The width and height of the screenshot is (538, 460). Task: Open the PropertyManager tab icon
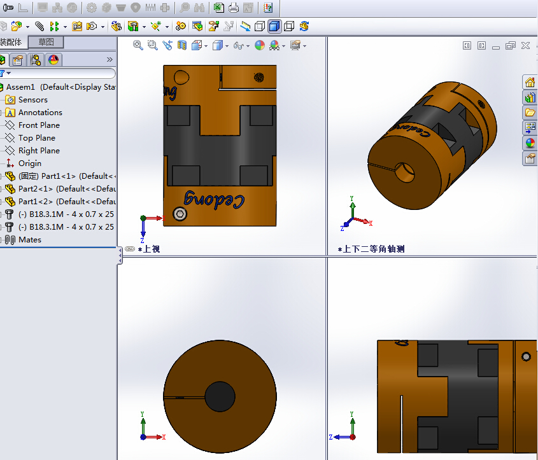[x=18, y=60]
